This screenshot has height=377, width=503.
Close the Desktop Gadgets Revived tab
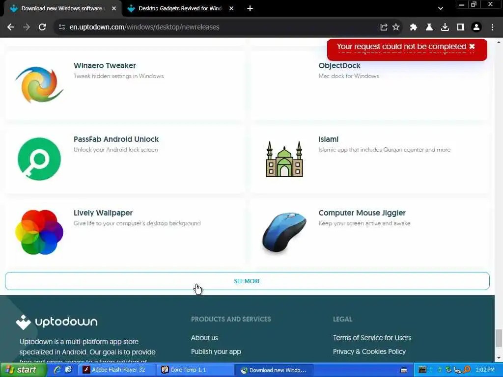pos(231,9)
